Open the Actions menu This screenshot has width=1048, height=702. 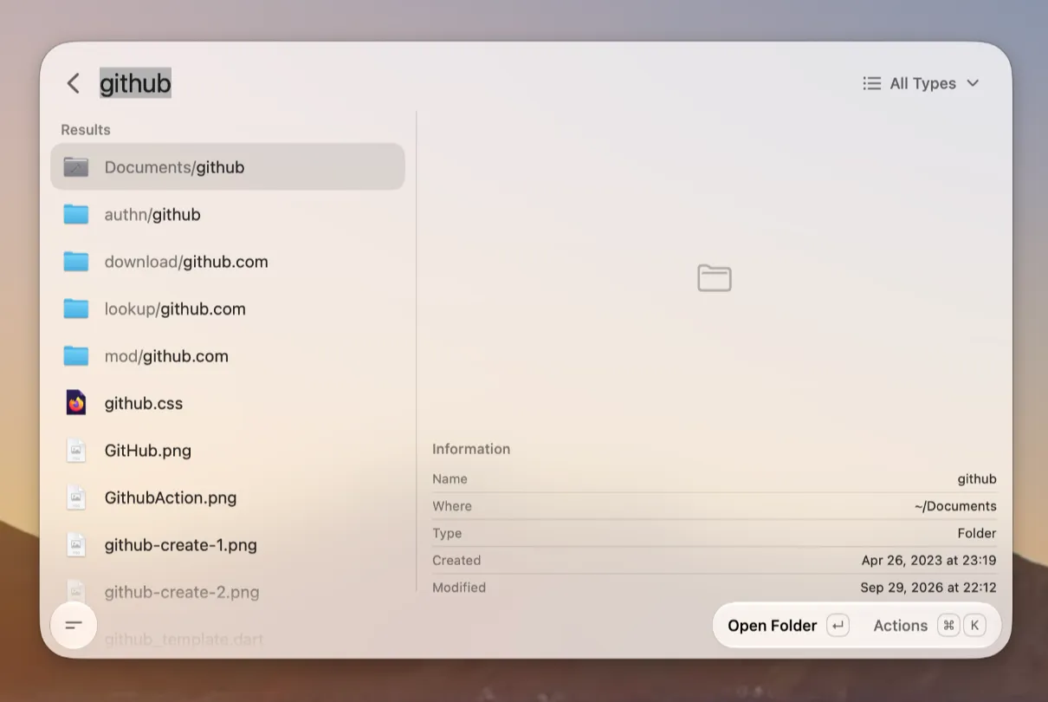point(929,626)
